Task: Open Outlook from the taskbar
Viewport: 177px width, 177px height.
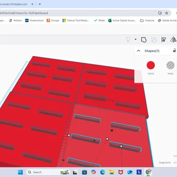Action: [130, 172]
